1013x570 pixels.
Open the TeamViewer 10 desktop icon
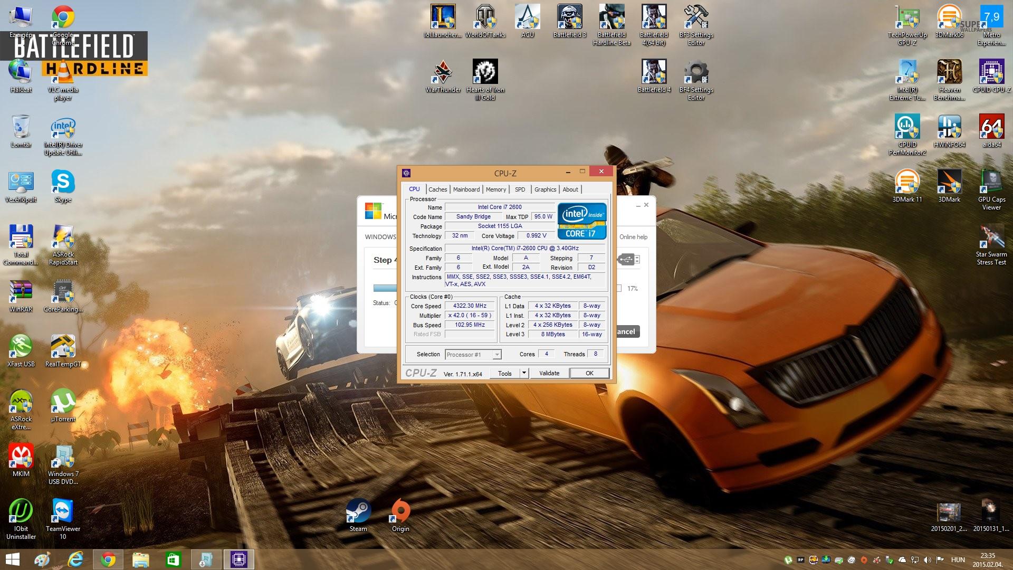click(x=63, y=519)
